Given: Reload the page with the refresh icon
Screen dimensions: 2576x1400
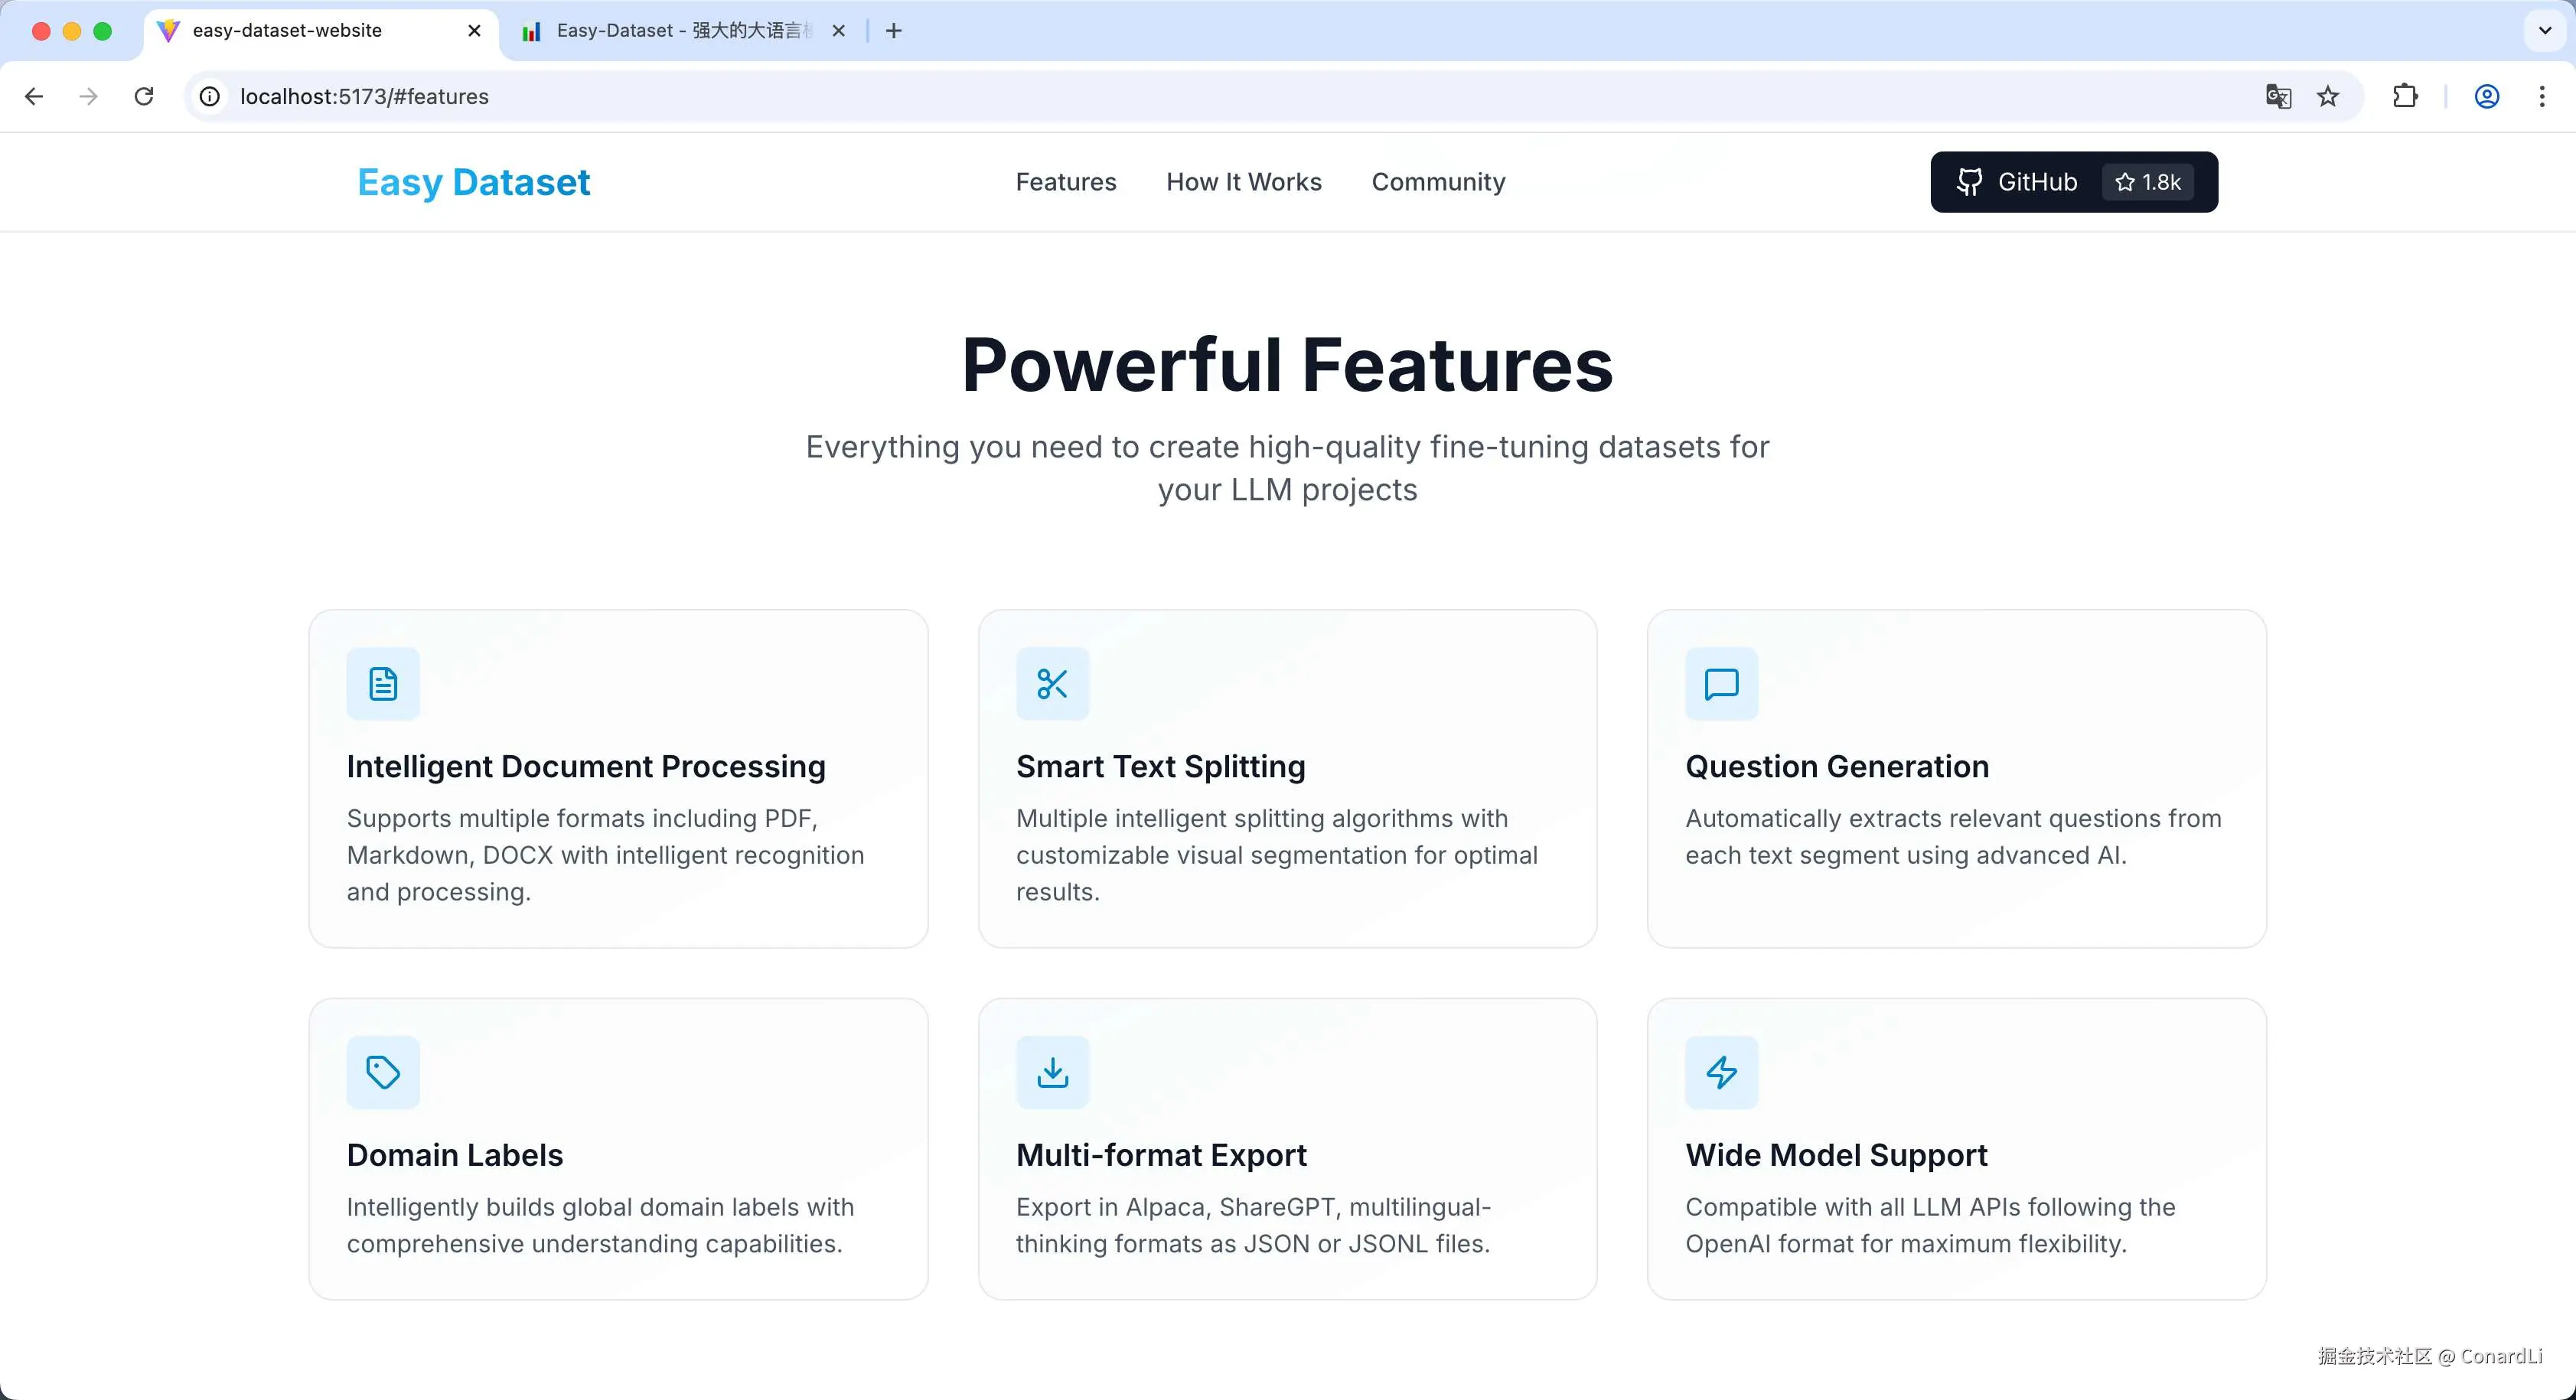Looking at the screenshot, I should (144, 96).
